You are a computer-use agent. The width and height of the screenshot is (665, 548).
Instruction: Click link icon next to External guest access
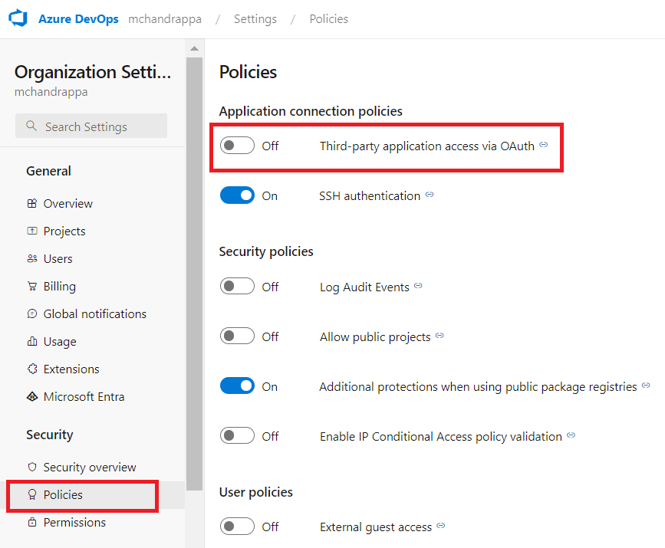[x=441, y=526]
